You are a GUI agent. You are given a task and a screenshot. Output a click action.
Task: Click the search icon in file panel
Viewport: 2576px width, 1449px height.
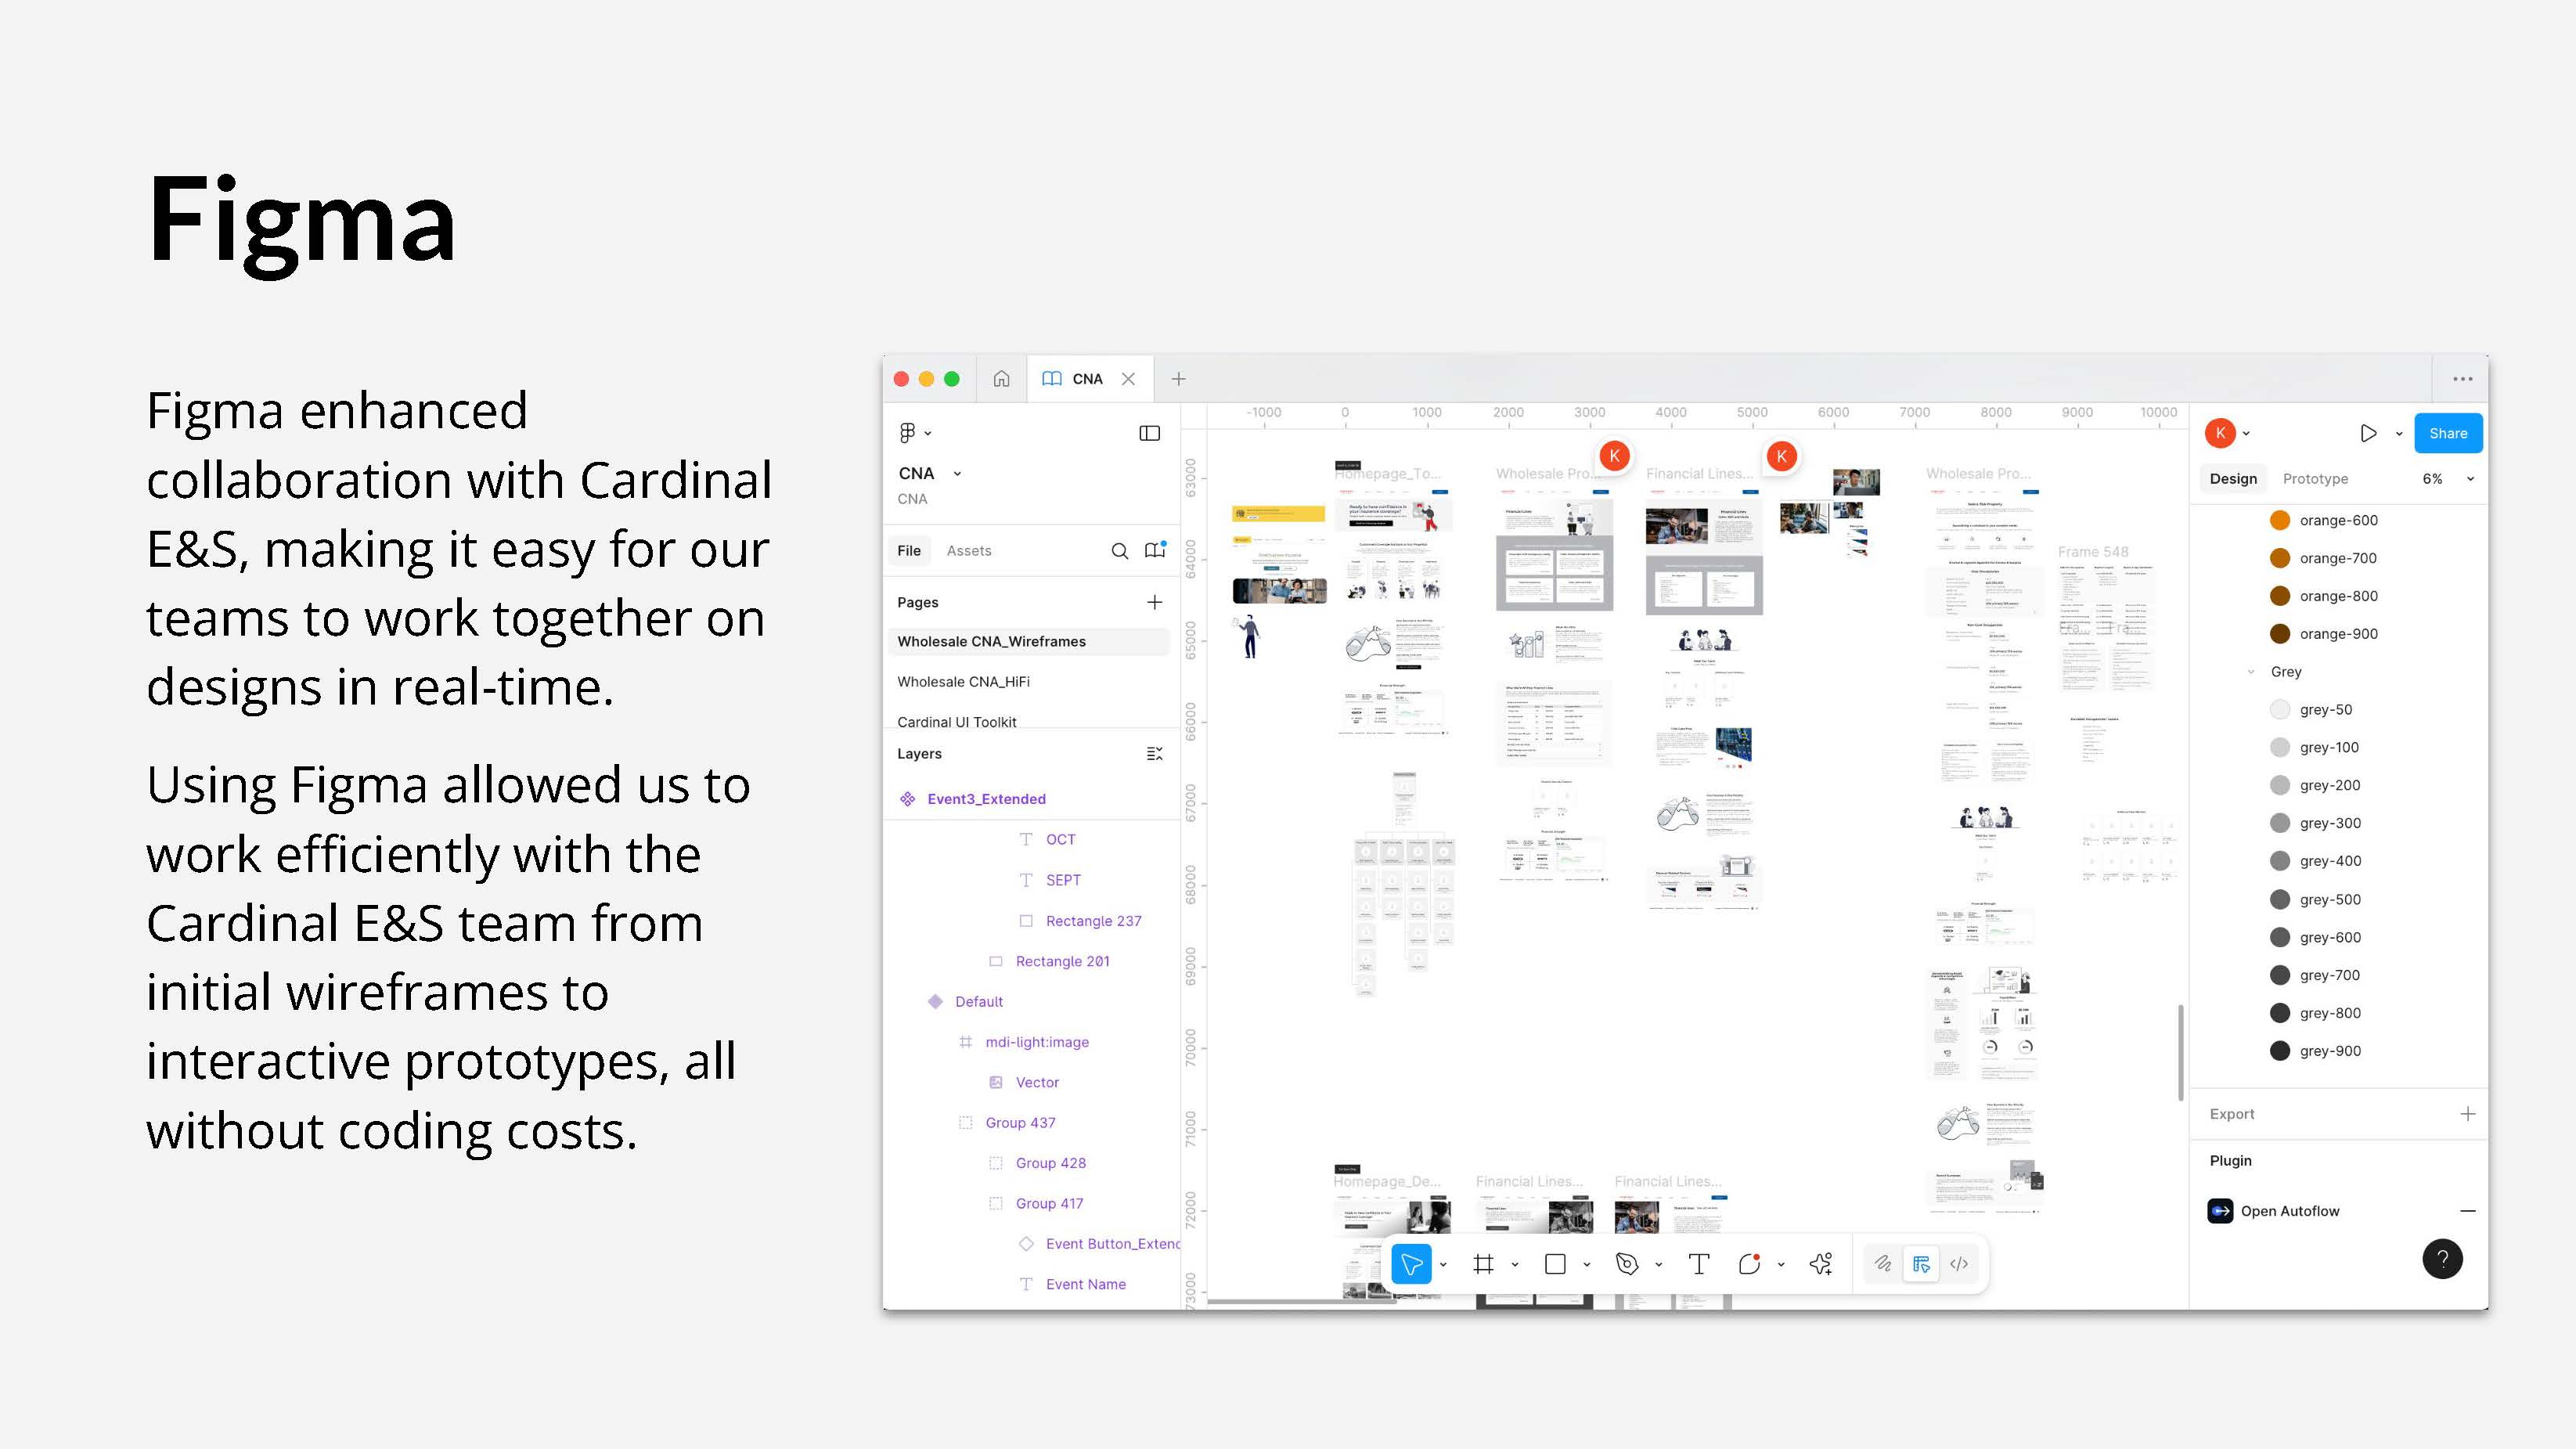click(1120, 551)
